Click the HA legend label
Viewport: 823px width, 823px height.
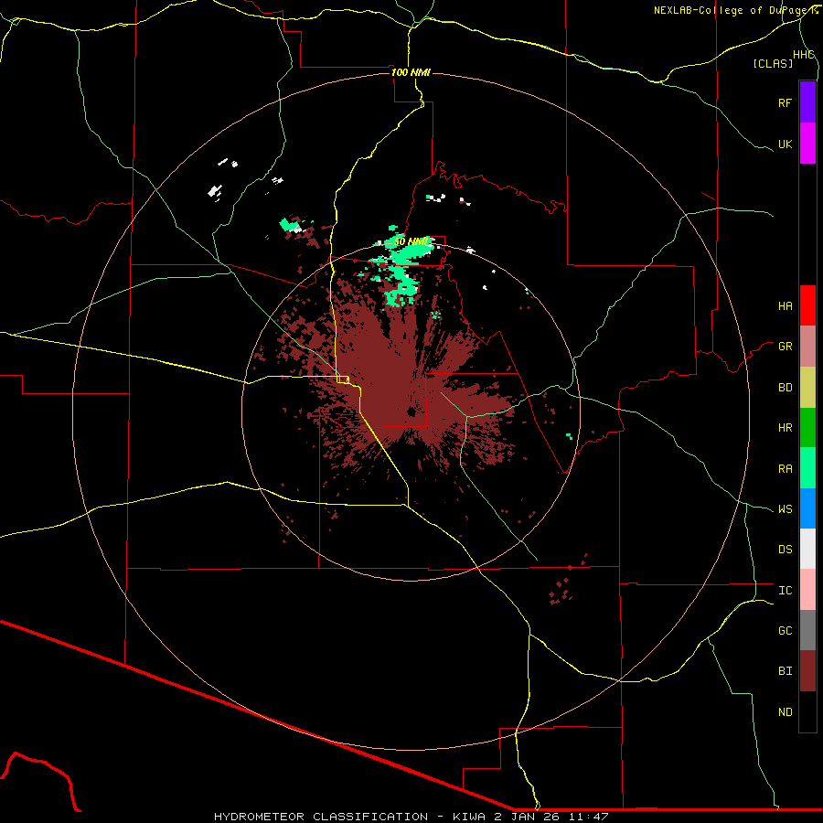click(x=785, y=305)
